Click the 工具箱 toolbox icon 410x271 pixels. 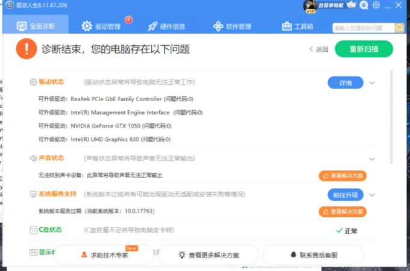point(286,26)
